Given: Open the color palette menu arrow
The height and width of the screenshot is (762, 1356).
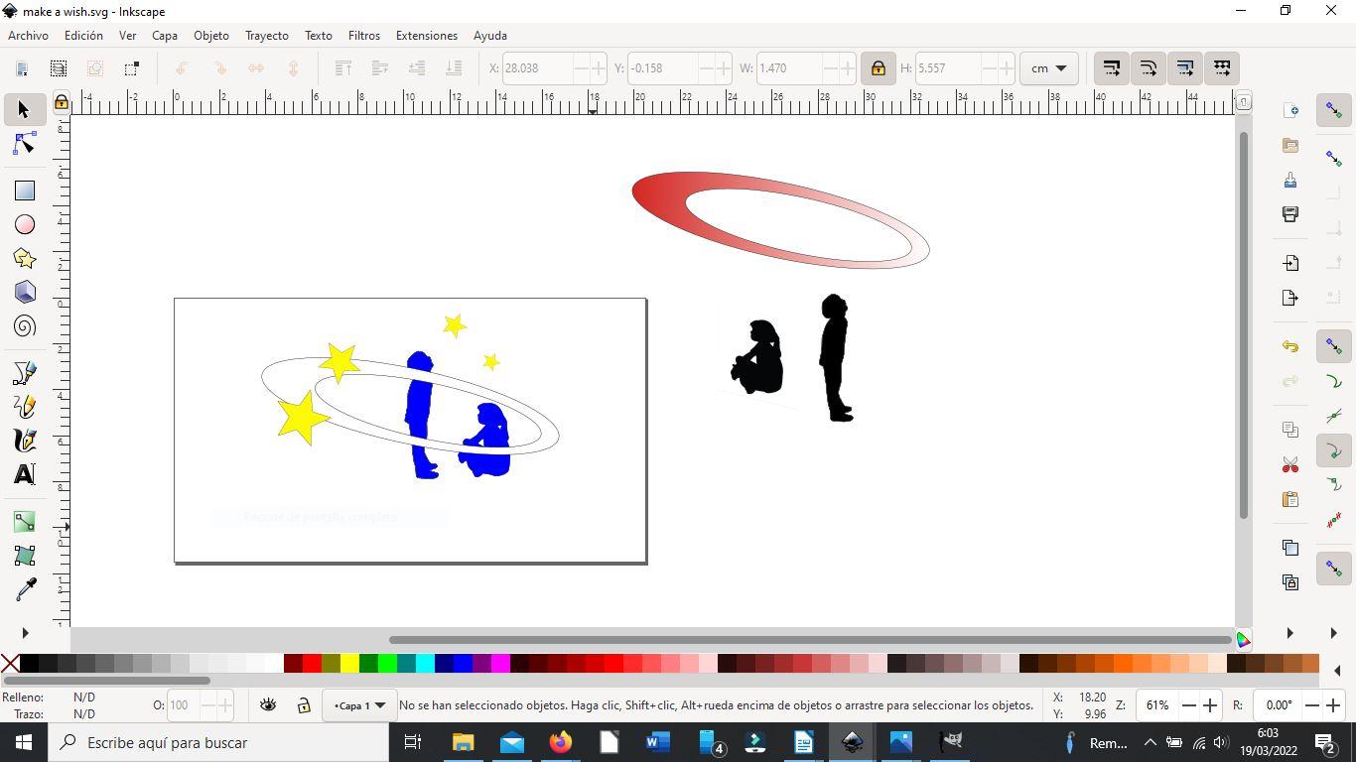Looking at the screenshot, I should 1337,671.
